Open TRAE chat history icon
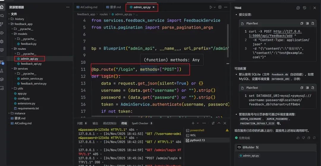This screenshot has height=166, width=321. [304, 8]
